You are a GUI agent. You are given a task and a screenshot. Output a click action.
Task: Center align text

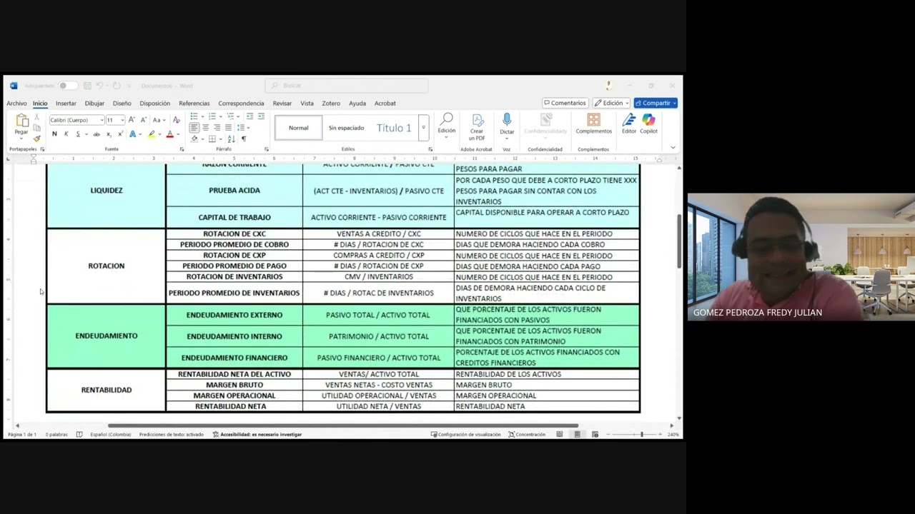[x=206, y=128]
